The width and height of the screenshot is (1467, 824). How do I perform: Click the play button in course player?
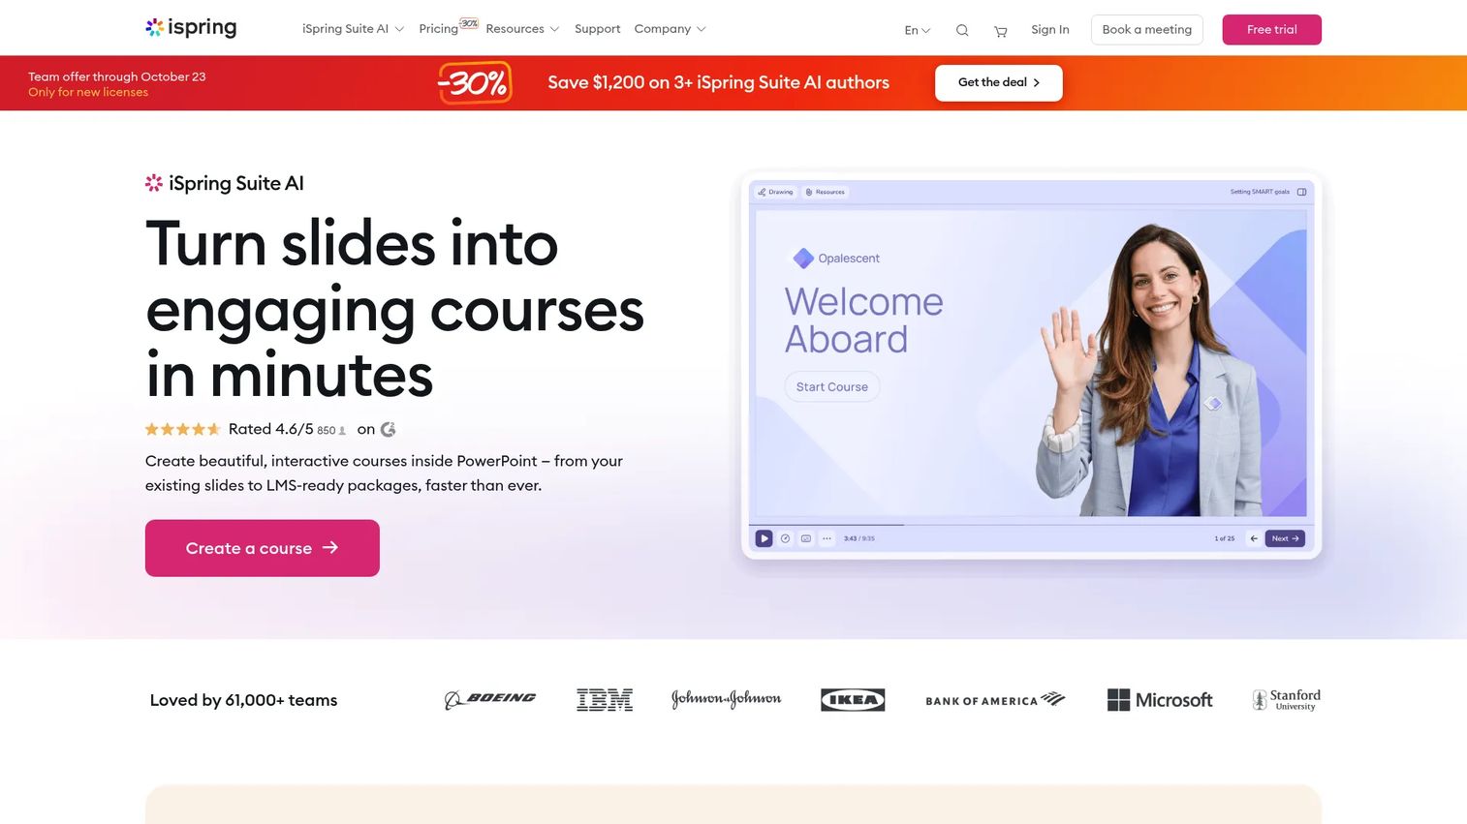764,538
